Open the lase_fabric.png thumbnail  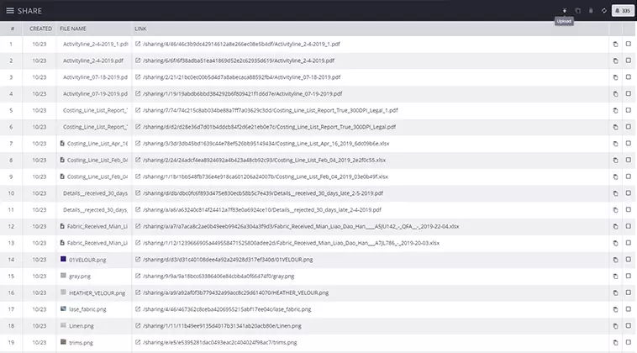63,308
